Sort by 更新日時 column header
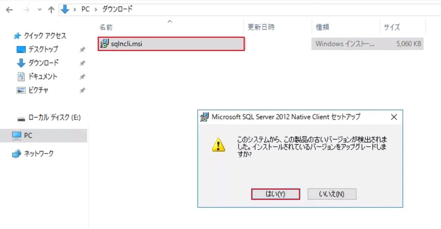Viewport: 441px width, 229px height. pos(261,27)
